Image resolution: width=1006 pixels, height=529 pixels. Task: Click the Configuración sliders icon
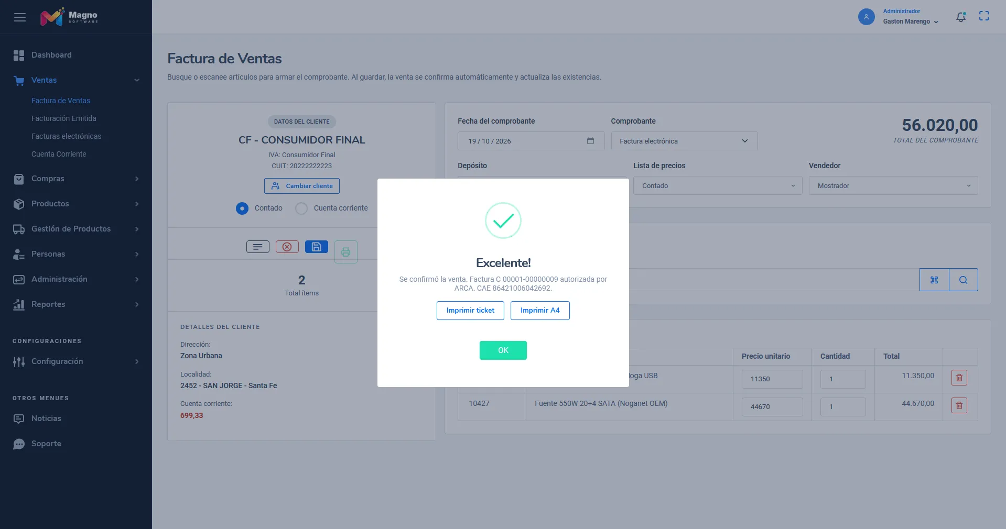point(19,361)
